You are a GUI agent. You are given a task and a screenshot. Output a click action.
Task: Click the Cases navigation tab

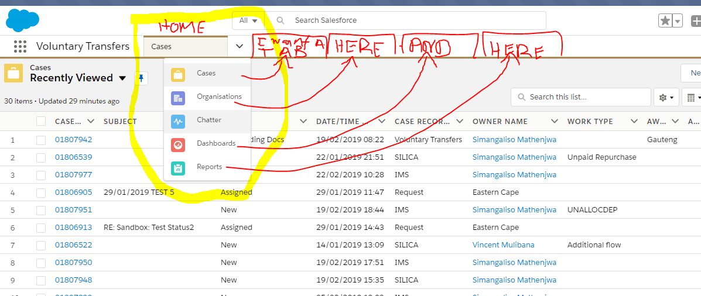click(x=186, y=46)
